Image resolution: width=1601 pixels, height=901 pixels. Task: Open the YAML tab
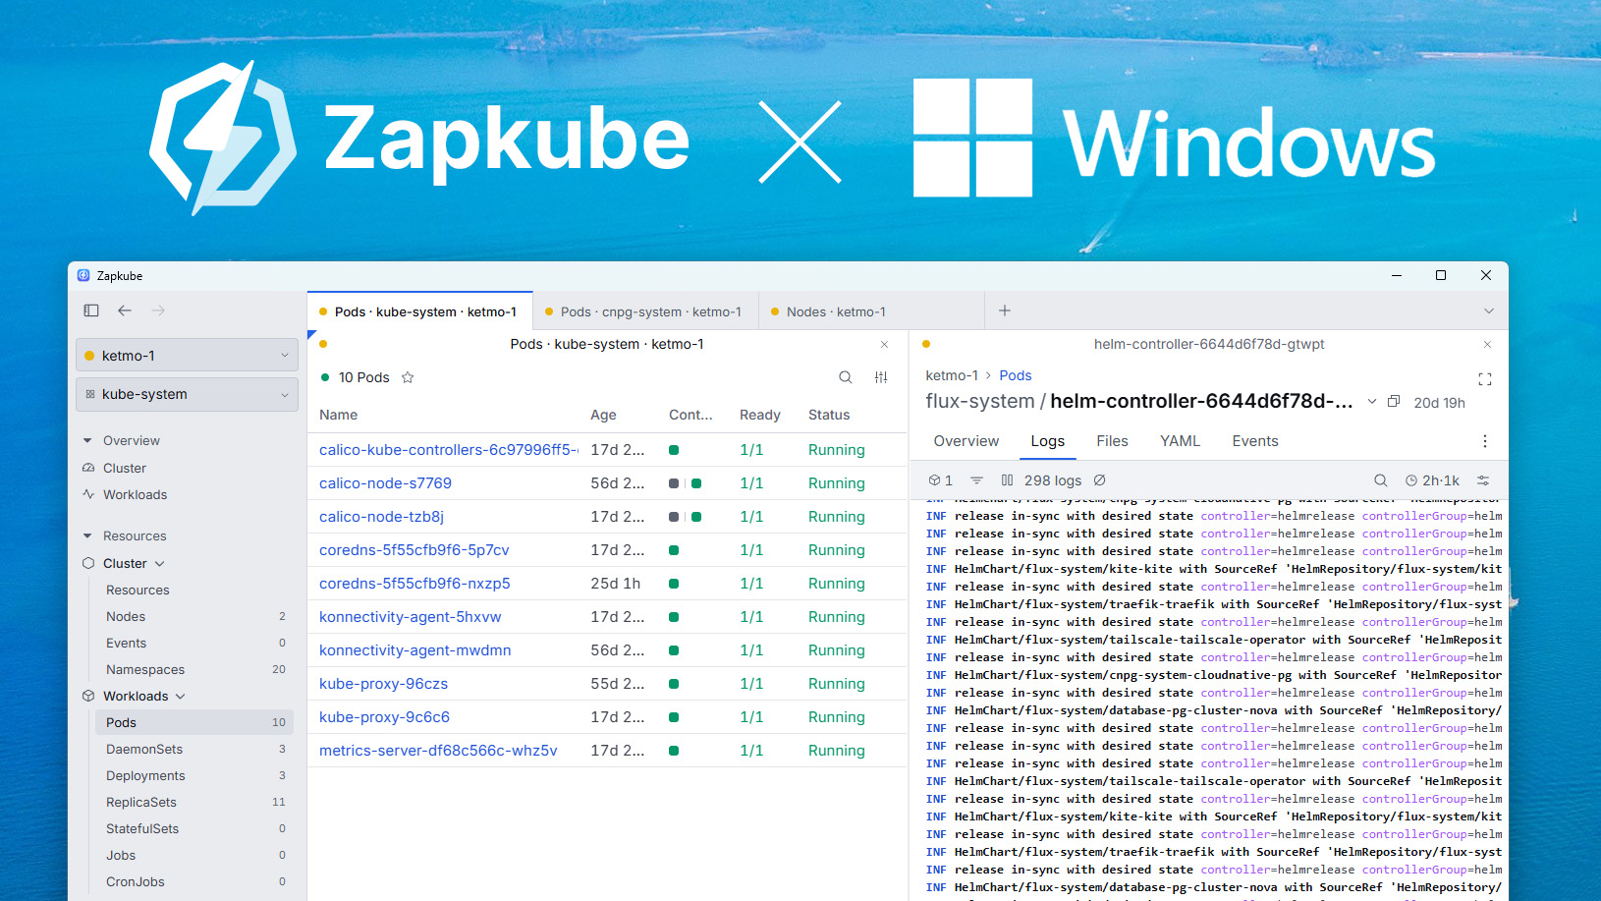click(1180, 441)
